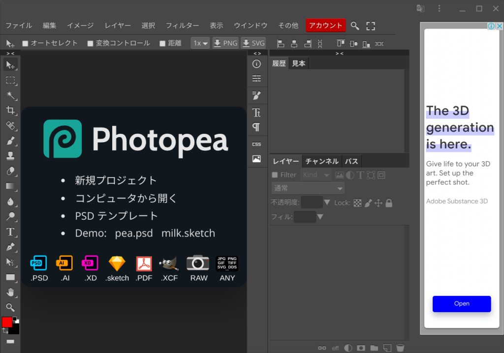Check the 距離 checkbox
This screenshot has width=504, height=353.
[x=162, y=43]
